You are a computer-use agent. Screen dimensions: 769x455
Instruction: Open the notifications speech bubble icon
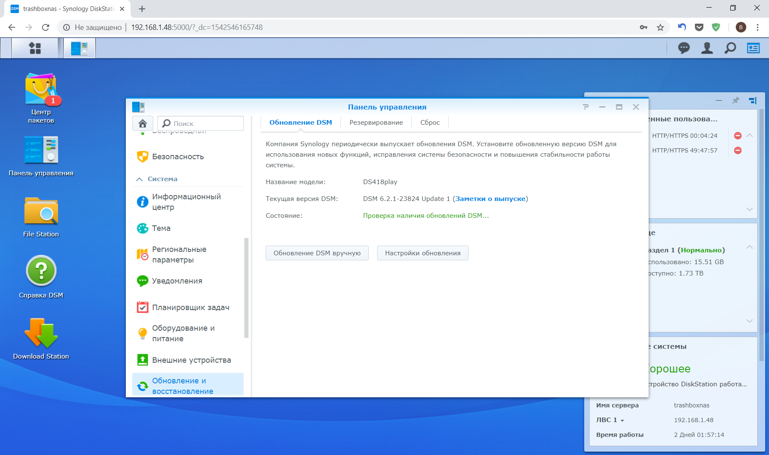coord(684,48)
